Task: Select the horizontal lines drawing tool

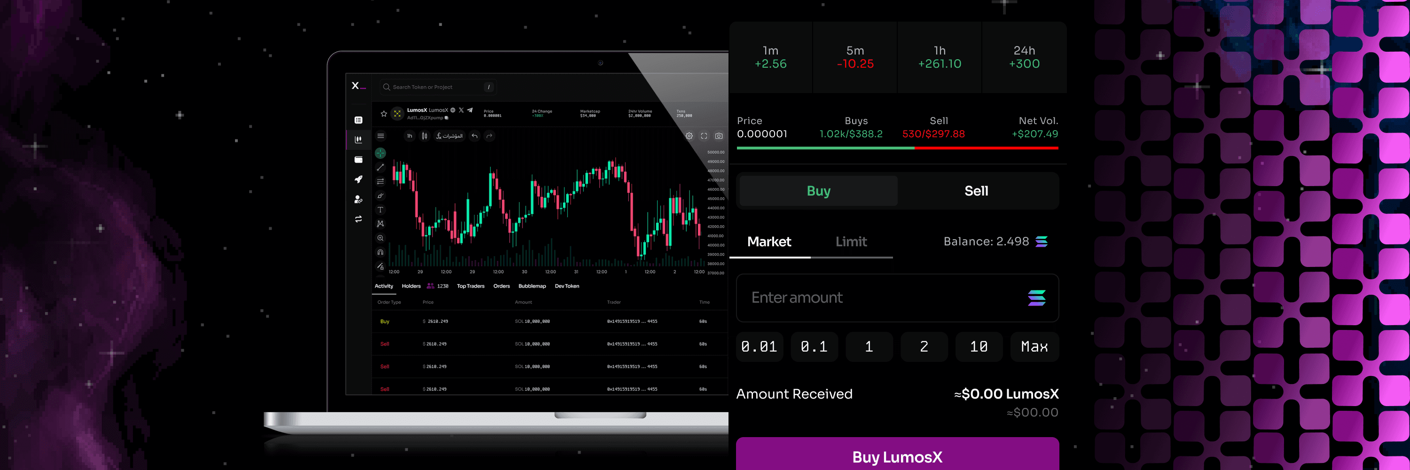Action: click(x=380, y=181)
